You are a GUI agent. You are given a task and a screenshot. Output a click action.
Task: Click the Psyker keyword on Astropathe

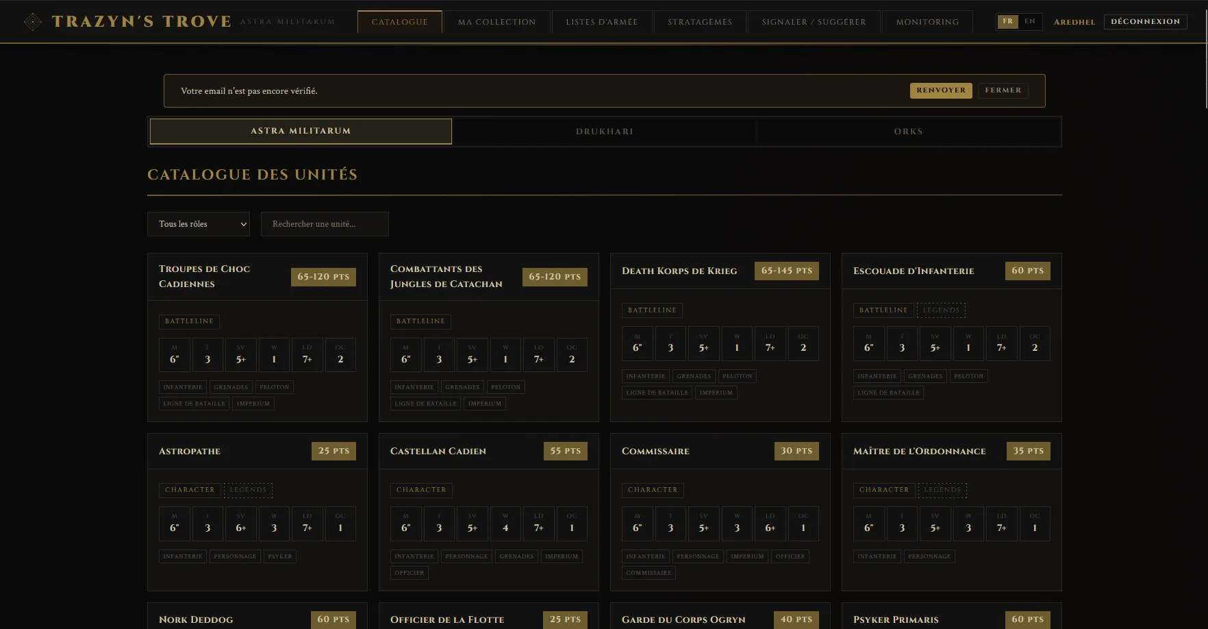point(280,556)
